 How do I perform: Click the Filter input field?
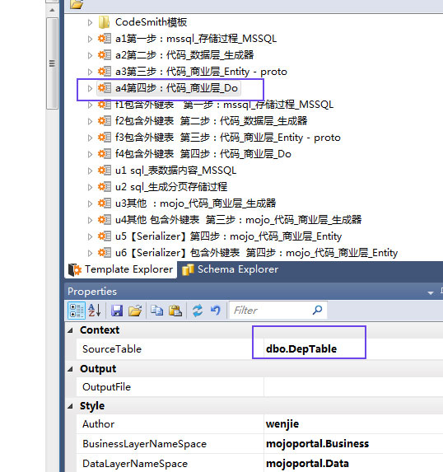271,310
